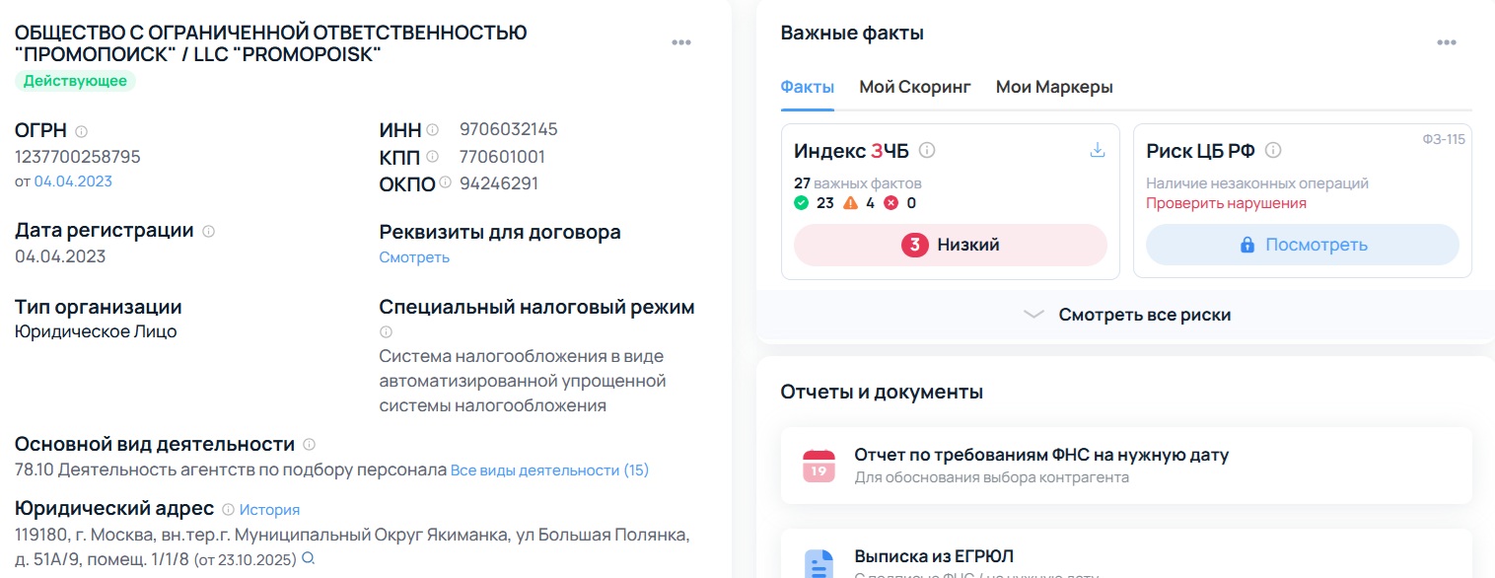The height and width of the screenshot is (578, 1495).
Task: Click info icon beside Основной вид деятельности
Action: coord(309,445)
